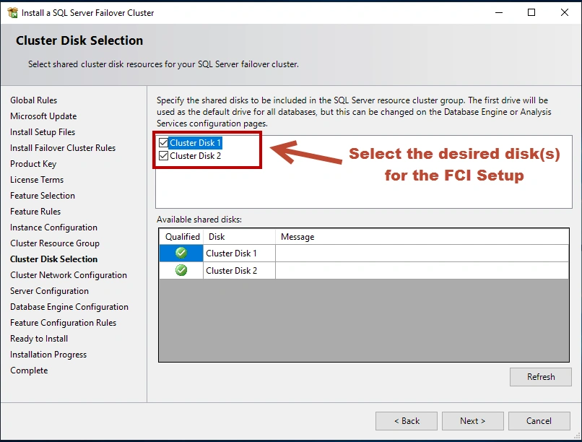Click the Available shared disks label
Screen dimensions: 582x442
point(199,220)
